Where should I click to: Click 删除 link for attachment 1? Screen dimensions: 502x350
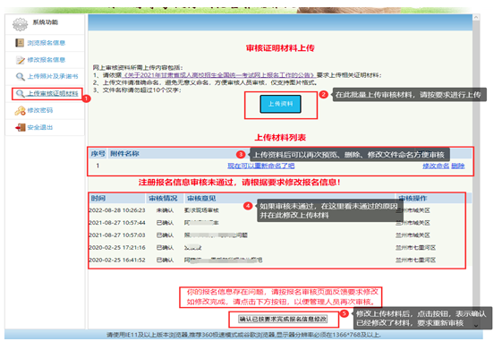[458, 166]
